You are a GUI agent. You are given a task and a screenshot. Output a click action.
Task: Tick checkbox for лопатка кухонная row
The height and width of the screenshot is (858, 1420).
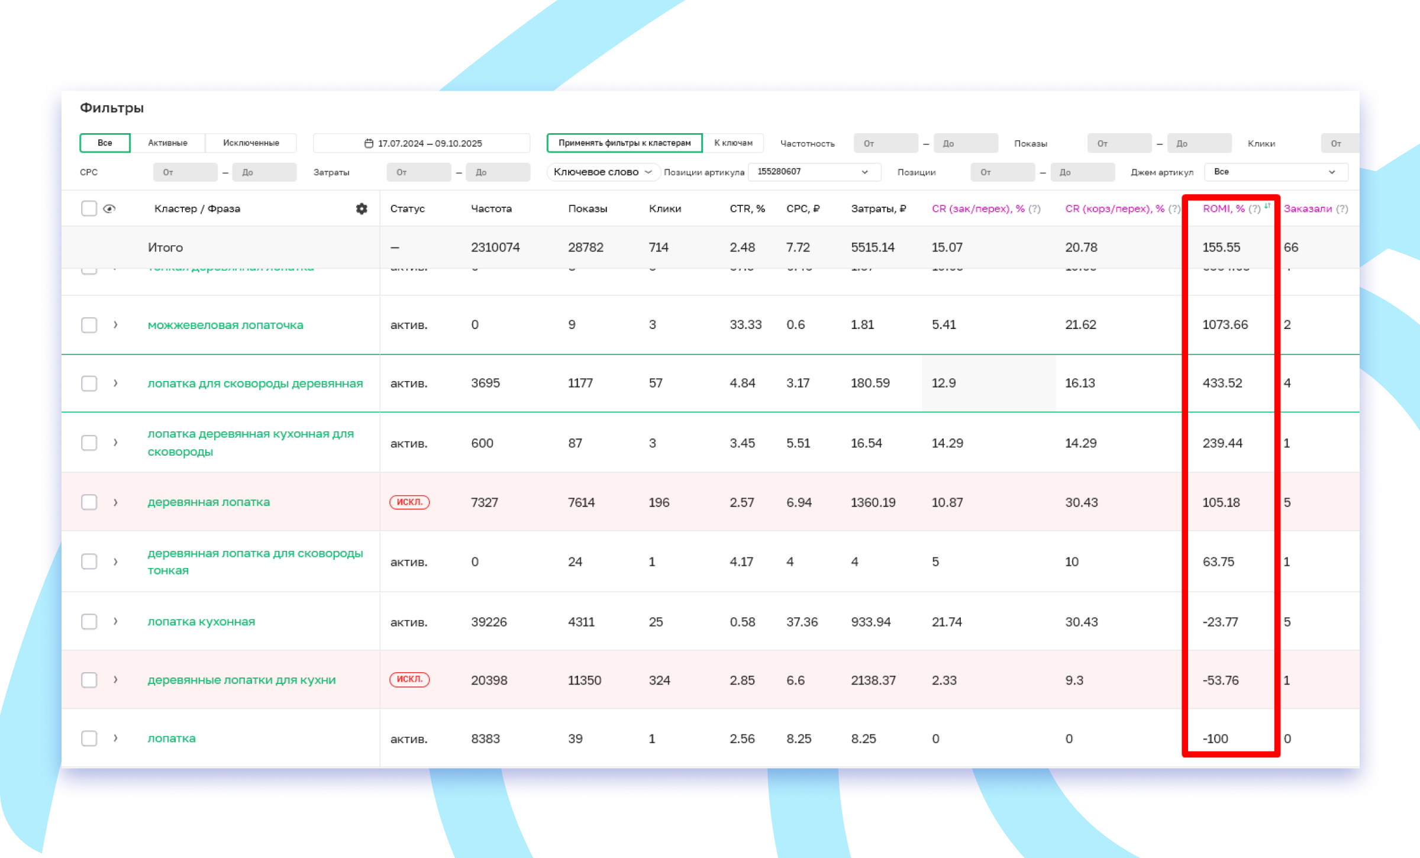click(89, 621)
